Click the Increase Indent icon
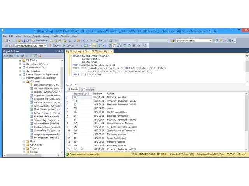The height and width of the screenshot is (186, 249). tap(139, 46)
